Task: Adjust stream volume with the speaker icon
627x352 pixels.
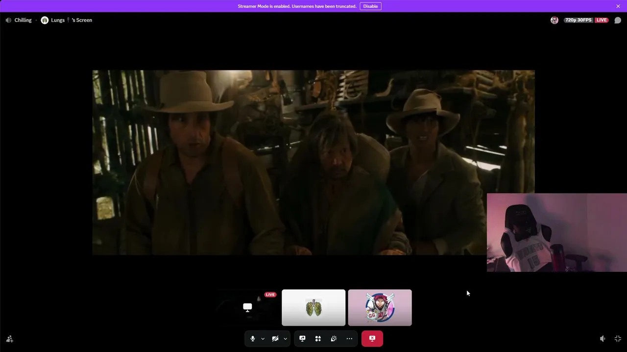Action: tap(603, 339)
